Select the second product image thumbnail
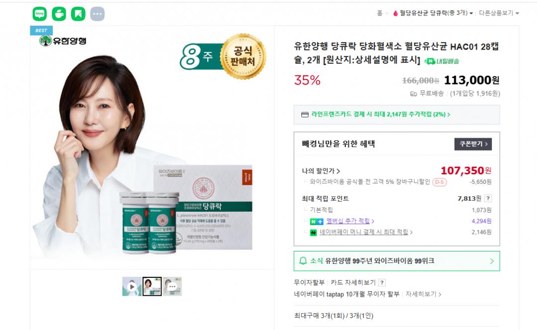This screenshot has height=330, width=537. 152,287
